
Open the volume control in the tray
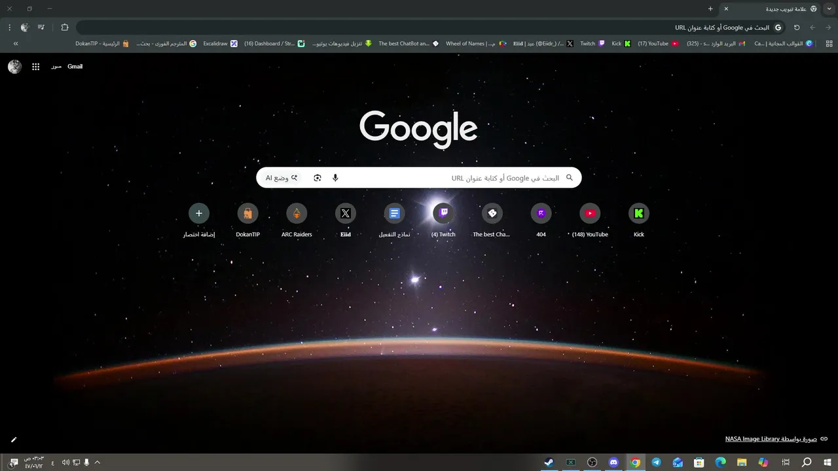pos(65,462)
